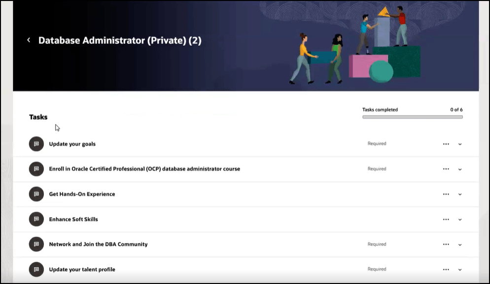Open more actions for Update your goals
This screenshot has height=284, width=490.
(x=446, y=144)
